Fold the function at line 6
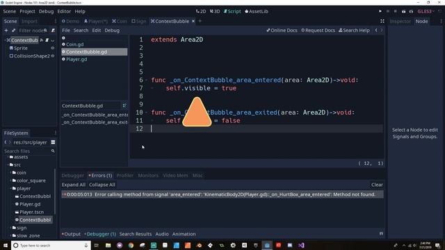 click(147, 81)
